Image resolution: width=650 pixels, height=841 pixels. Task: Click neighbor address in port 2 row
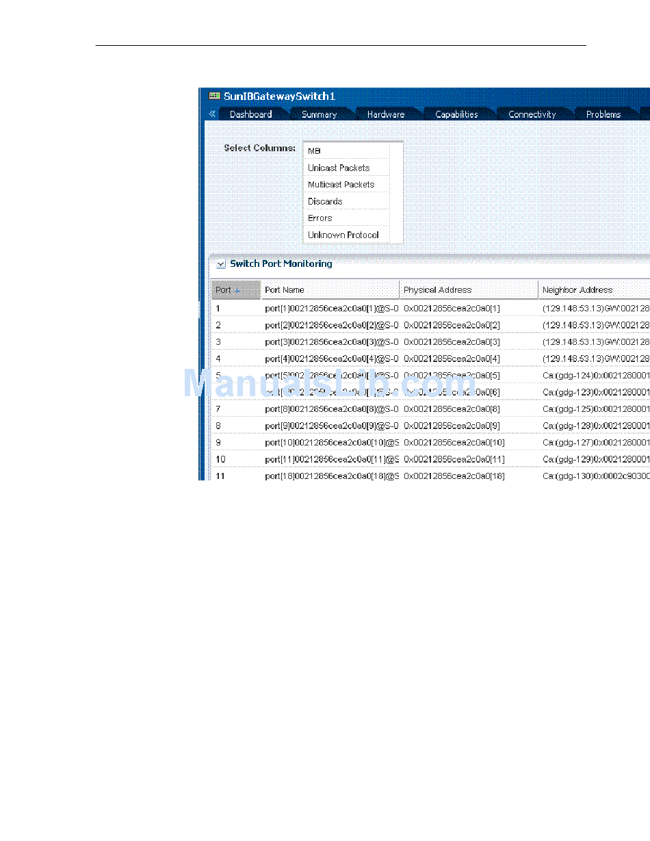pos(596,325)
